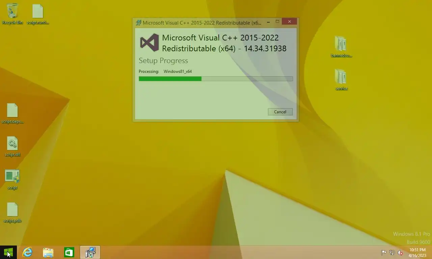The image size is (432, 259).
Task: Select the service folder icon
Action: point(341,80)
